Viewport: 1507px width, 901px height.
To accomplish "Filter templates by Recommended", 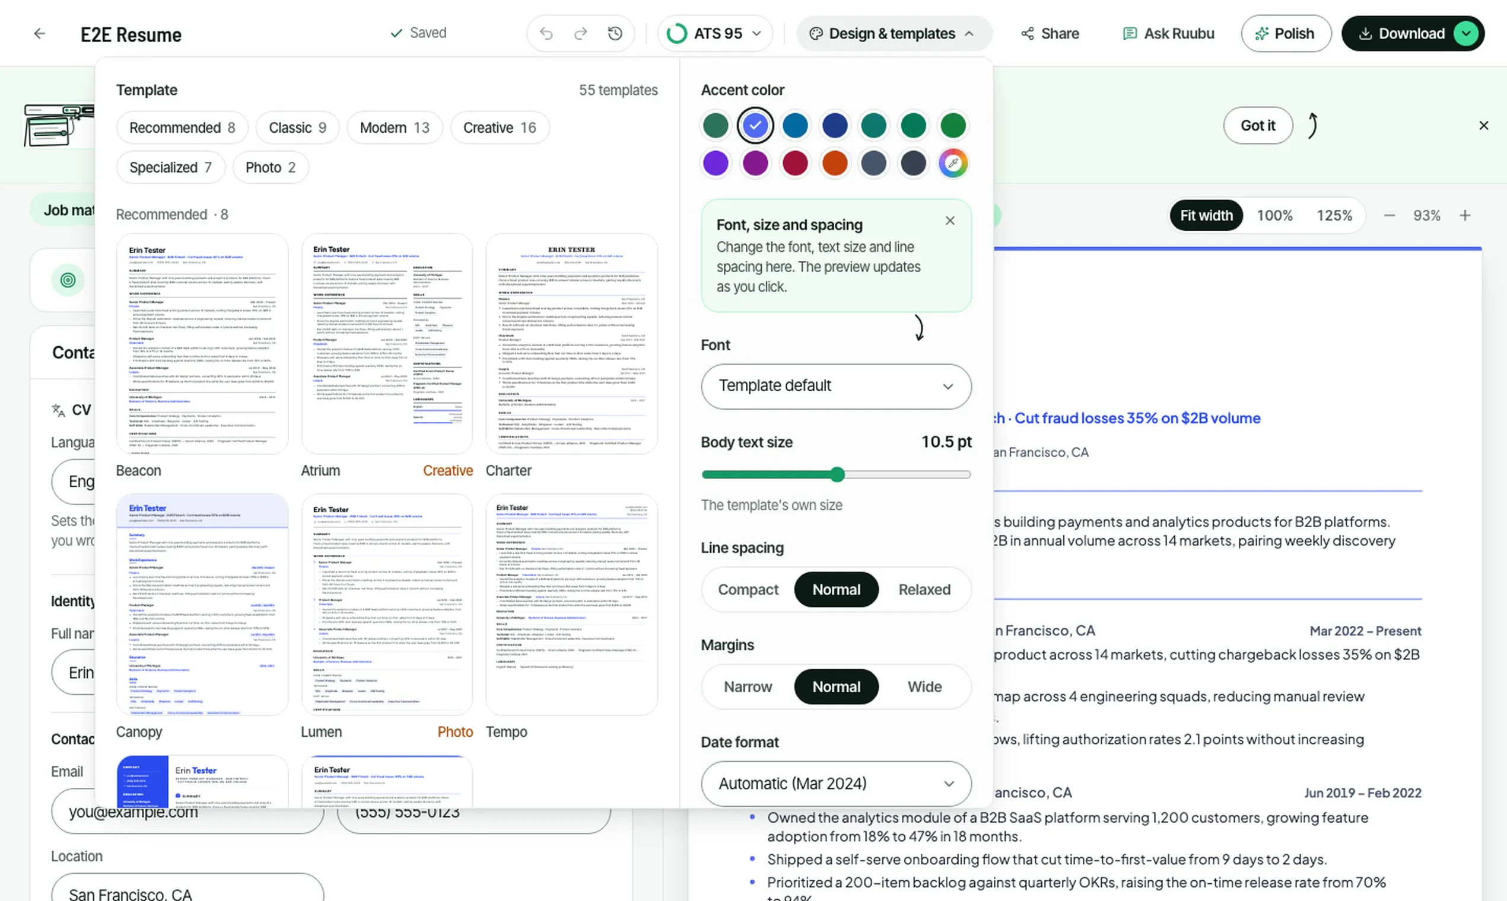I will coord(182,127).
